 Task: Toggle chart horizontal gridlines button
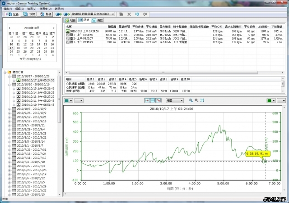[153, 100]
